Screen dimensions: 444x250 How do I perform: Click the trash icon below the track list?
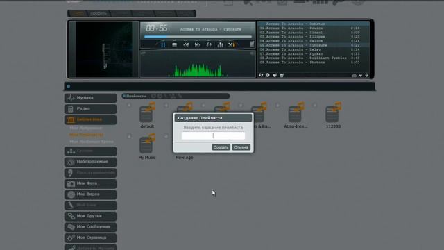click(282, 76)
